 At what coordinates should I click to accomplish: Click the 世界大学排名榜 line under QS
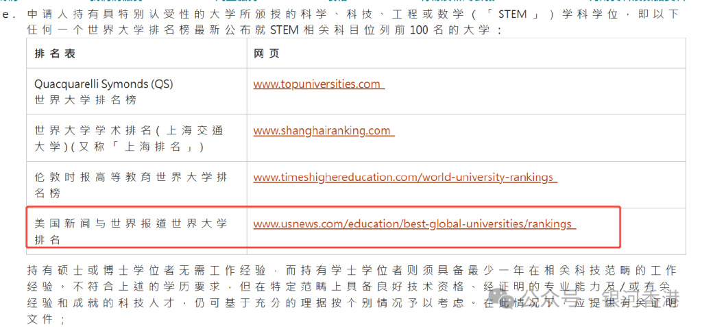(x=86, y=100)
